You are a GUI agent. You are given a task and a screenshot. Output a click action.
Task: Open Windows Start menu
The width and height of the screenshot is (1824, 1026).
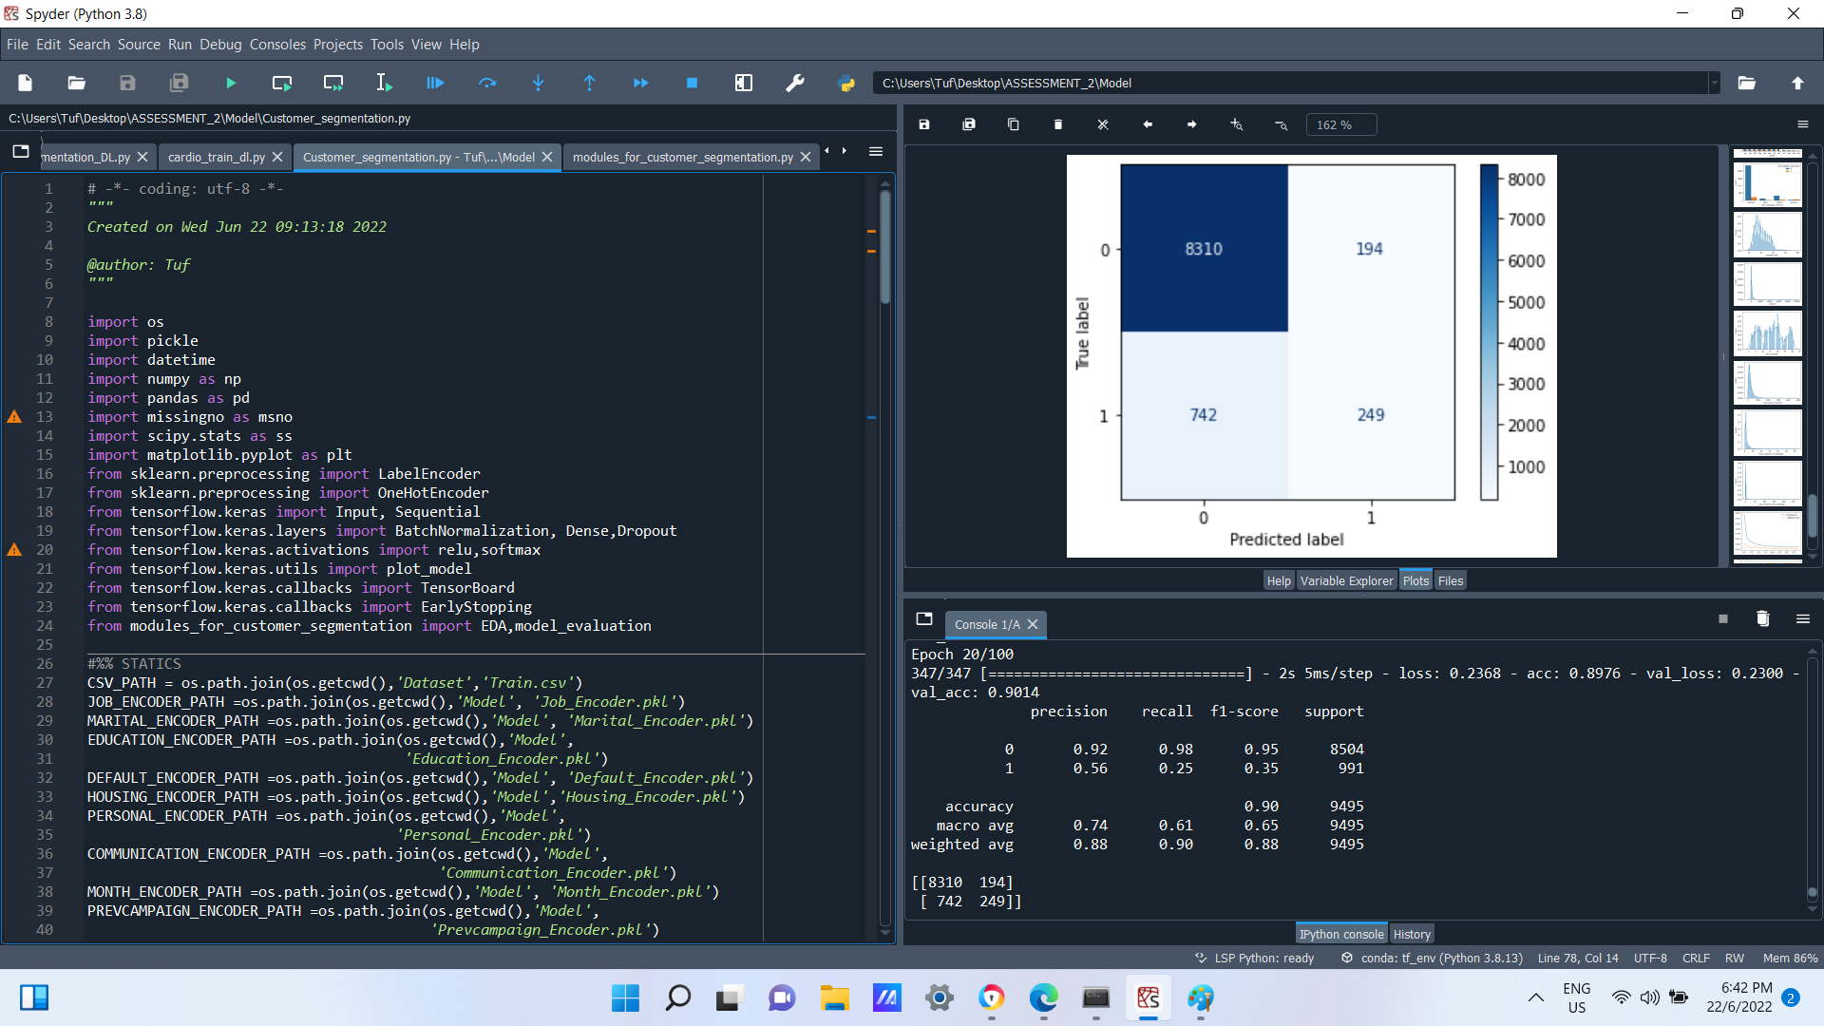pos(625,998)
